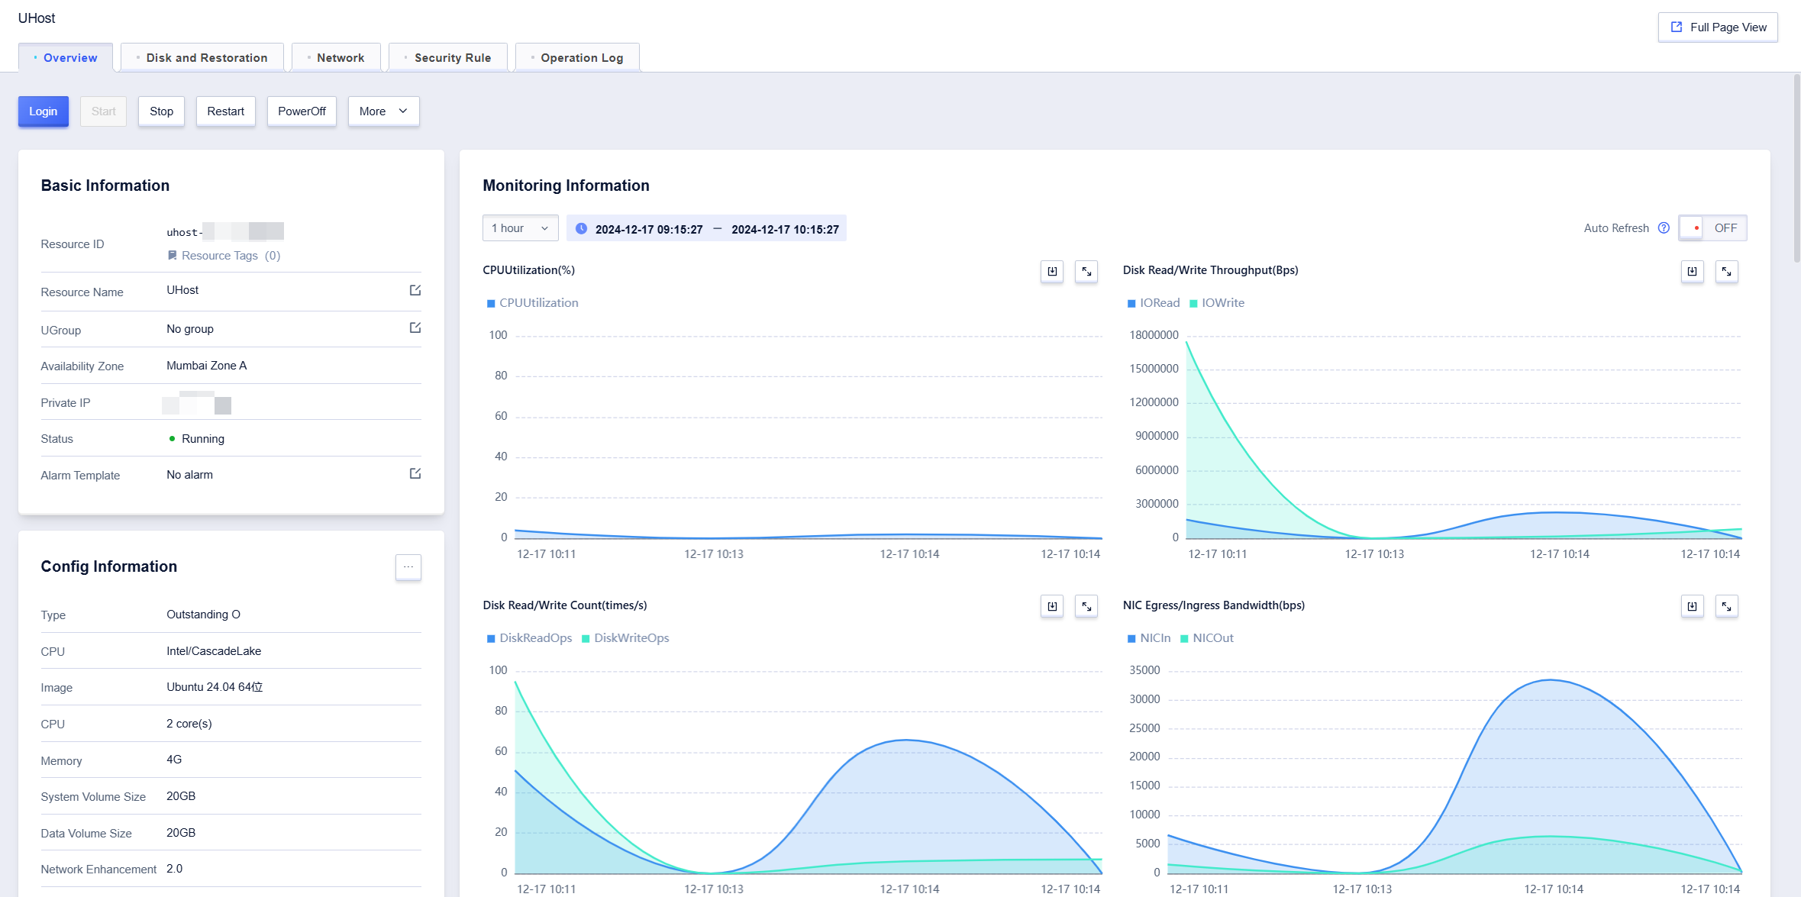The image size is (1801, 897).
Task: Click the Resource Tags icon
Action: [x=173, y=256]
